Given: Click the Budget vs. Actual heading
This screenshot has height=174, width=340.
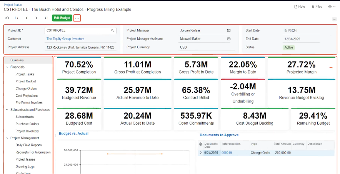Looking at the screenshot, I should [x=73, y=134].
